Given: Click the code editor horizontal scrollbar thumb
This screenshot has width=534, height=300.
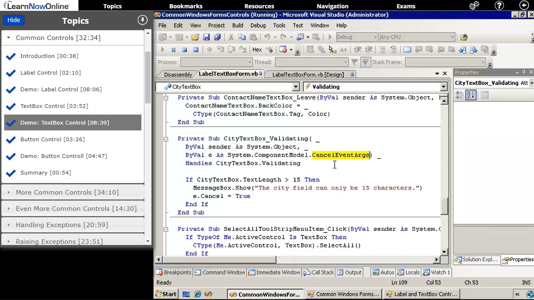Looking at the screenshot, I should point(219,260).
